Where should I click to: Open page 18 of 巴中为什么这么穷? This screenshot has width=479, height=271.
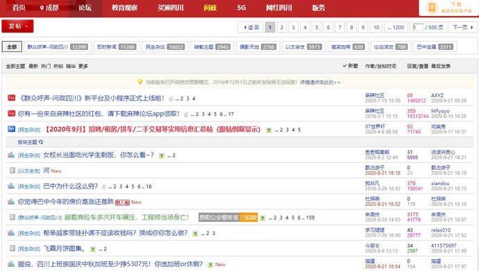(x=149, y=186)
